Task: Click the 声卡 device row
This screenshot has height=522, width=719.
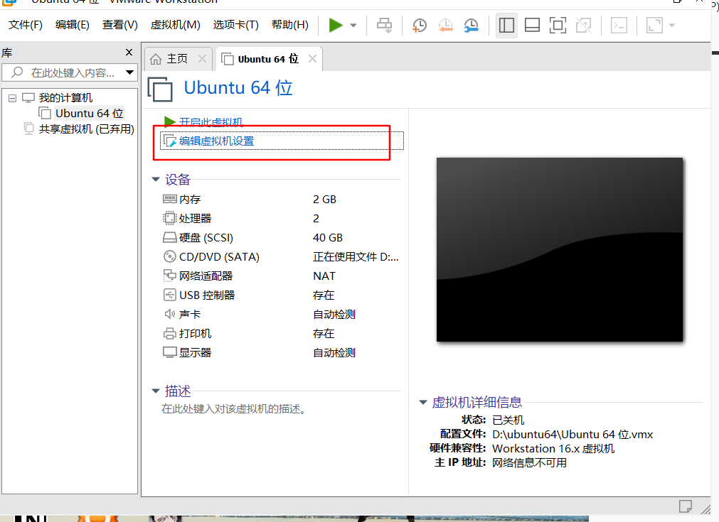Action: coord(282,314)
